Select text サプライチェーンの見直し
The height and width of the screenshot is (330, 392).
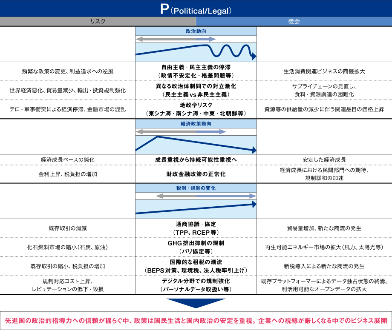pos(323,87)
